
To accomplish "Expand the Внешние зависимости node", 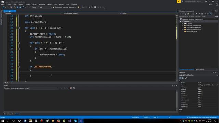I will pyautogui.click(x=182, y=26).
